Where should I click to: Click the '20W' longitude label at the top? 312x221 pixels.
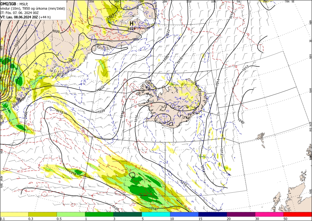pyautogui.click(x=165, y=2)
